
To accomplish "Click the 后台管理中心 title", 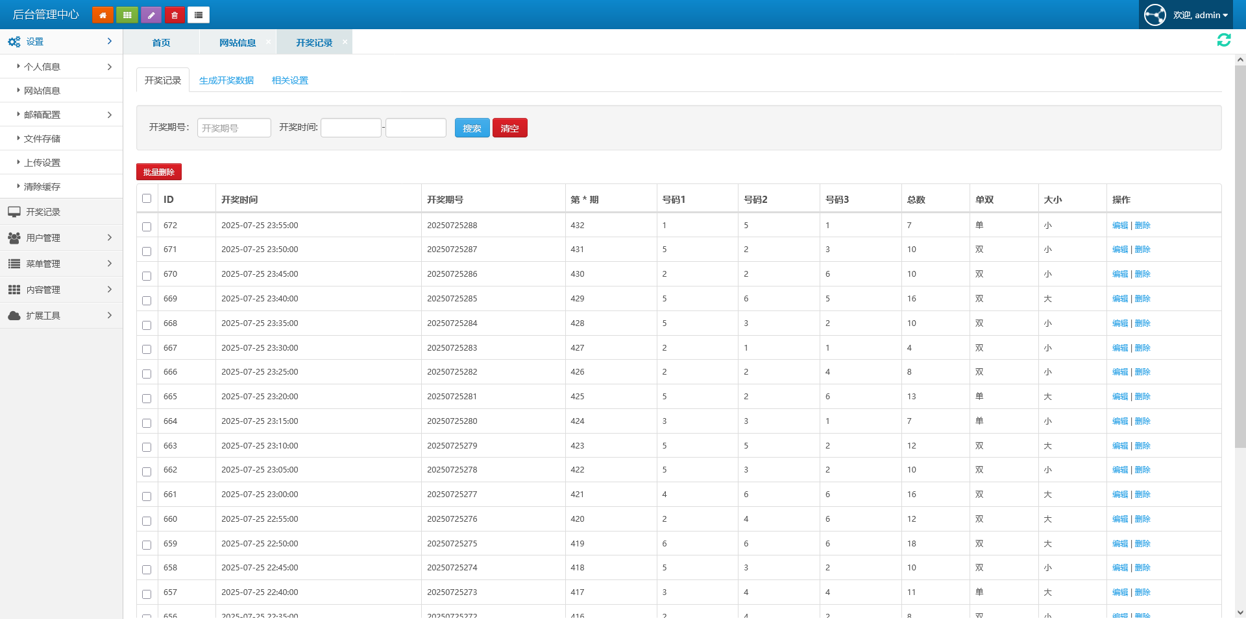I will tap(46, 14).
